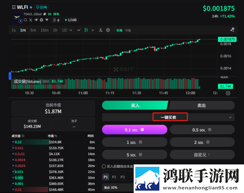The width and height of the screenshot is (244, 193).
Task: Select trade row with market cap $166.48K
Action: [53, 189]
